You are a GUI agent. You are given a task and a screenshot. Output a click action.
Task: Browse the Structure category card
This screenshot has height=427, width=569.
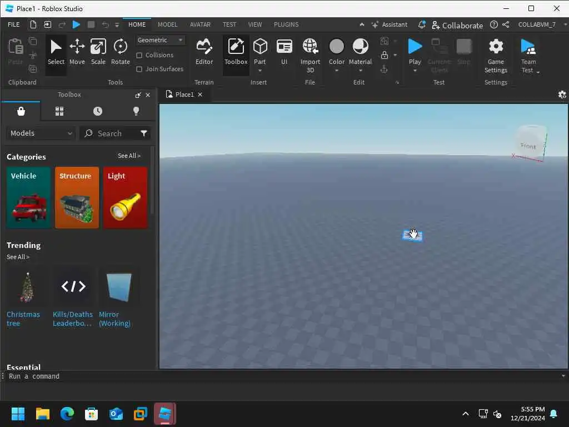77,197
